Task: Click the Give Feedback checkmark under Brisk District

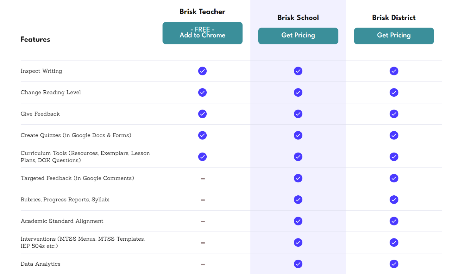Action: pos(394,114)
